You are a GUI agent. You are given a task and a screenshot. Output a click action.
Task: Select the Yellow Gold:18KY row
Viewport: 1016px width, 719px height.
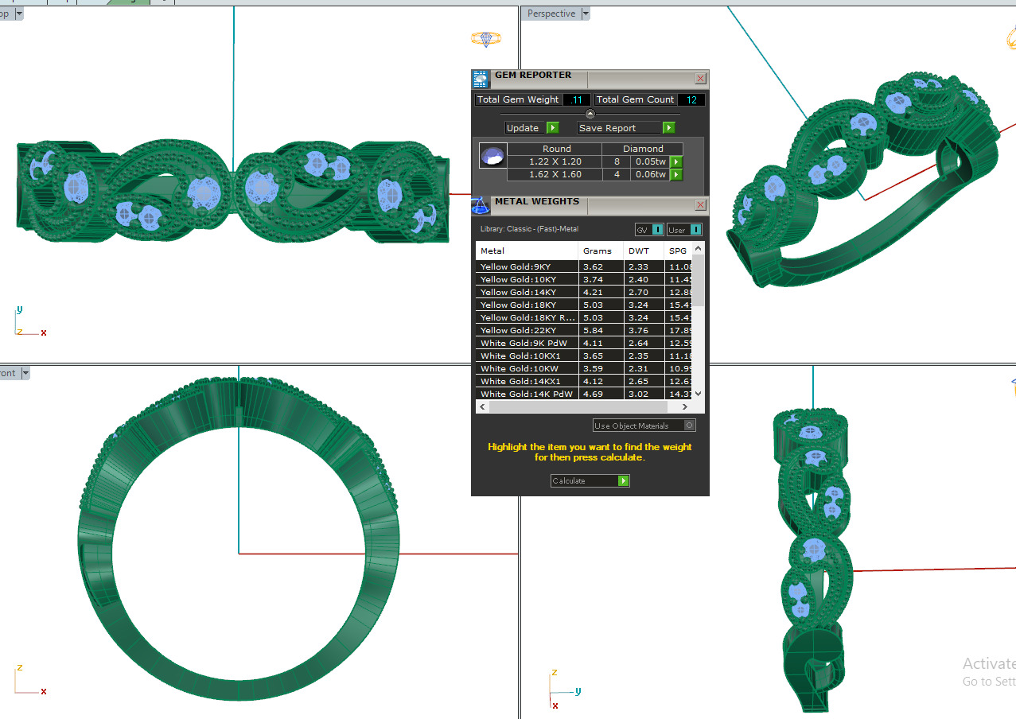click(584, 305)
